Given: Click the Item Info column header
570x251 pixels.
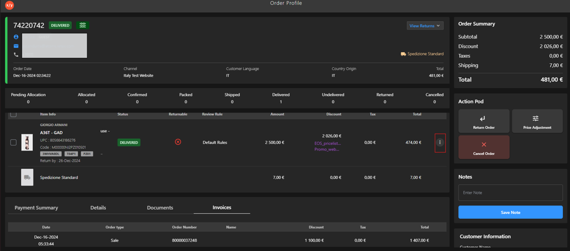Looking at the screenshot, I should tap(48, 114).
